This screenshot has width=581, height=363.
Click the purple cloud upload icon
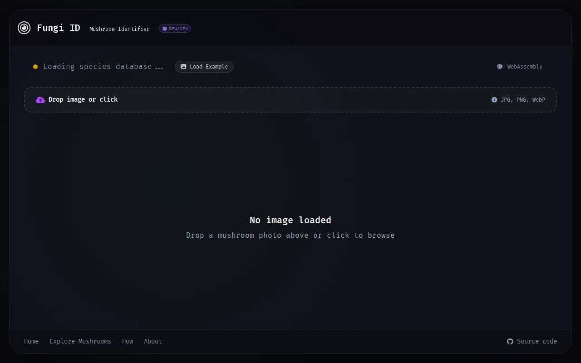pyautogui.click(x=40, y=100)
